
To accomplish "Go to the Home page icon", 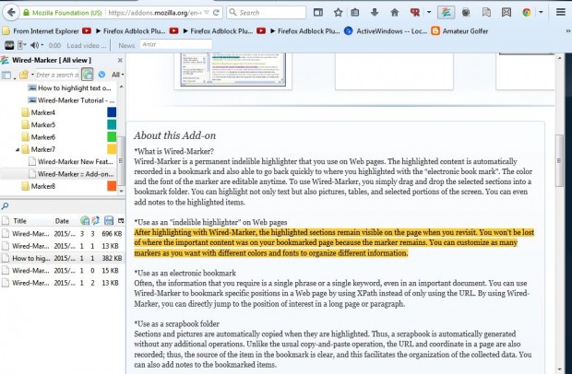I will coord(394,12).
